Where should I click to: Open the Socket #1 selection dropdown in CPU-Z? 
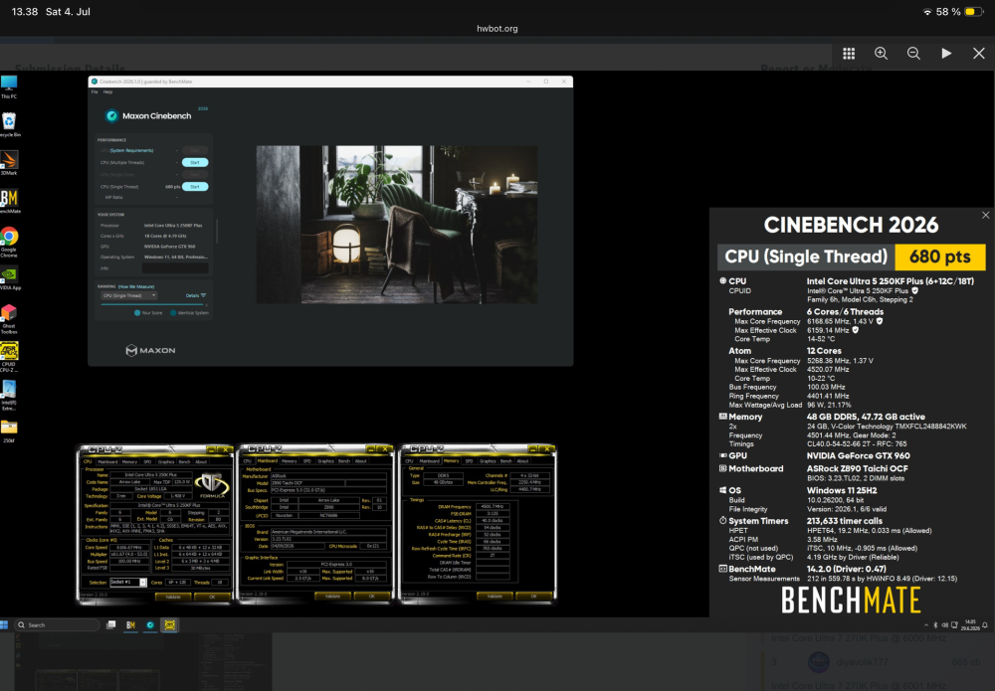tap(127, 582)
